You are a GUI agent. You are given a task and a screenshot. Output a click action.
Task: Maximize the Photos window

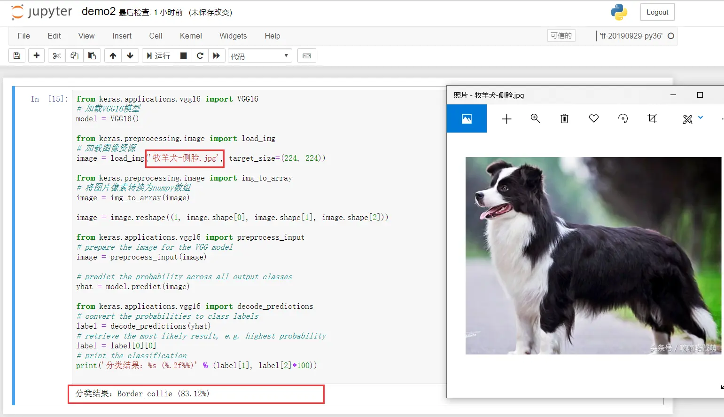coord(700,95)
